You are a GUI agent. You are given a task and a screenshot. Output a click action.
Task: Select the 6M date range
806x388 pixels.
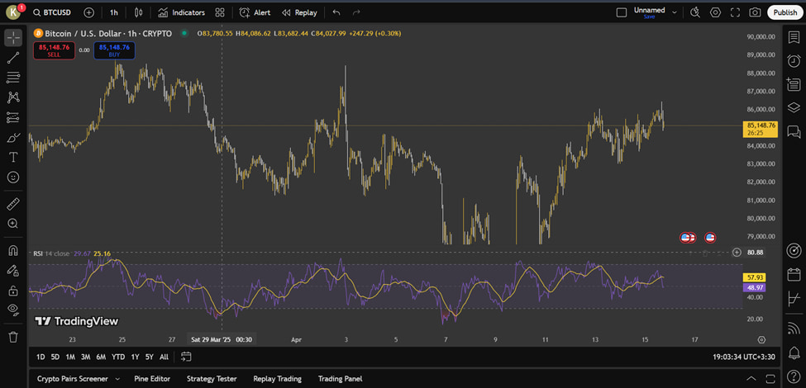pyautogui.click(x=101, y=357)
